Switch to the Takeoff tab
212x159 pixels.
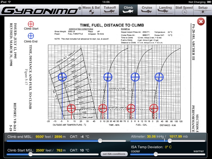tap(110, 10)
